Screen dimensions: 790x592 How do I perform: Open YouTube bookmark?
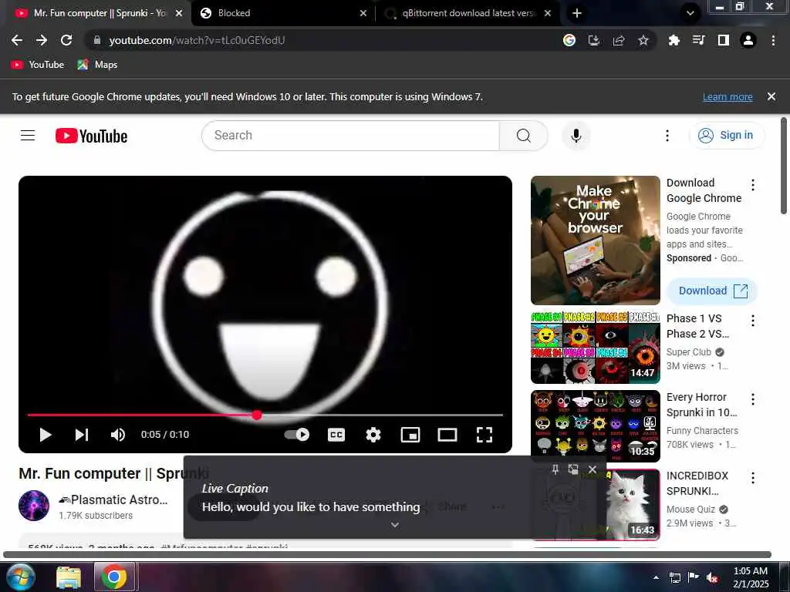point(38,65)
